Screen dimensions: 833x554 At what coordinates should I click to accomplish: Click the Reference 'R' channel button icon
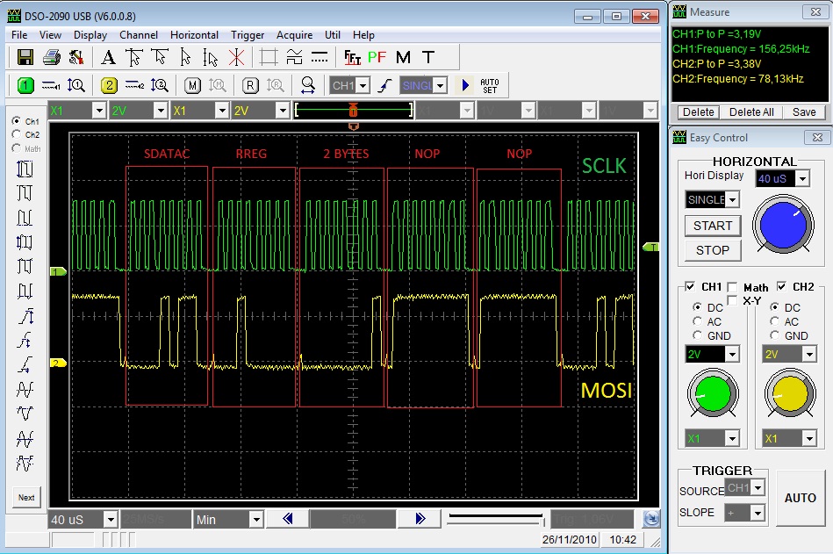(250, 85)
